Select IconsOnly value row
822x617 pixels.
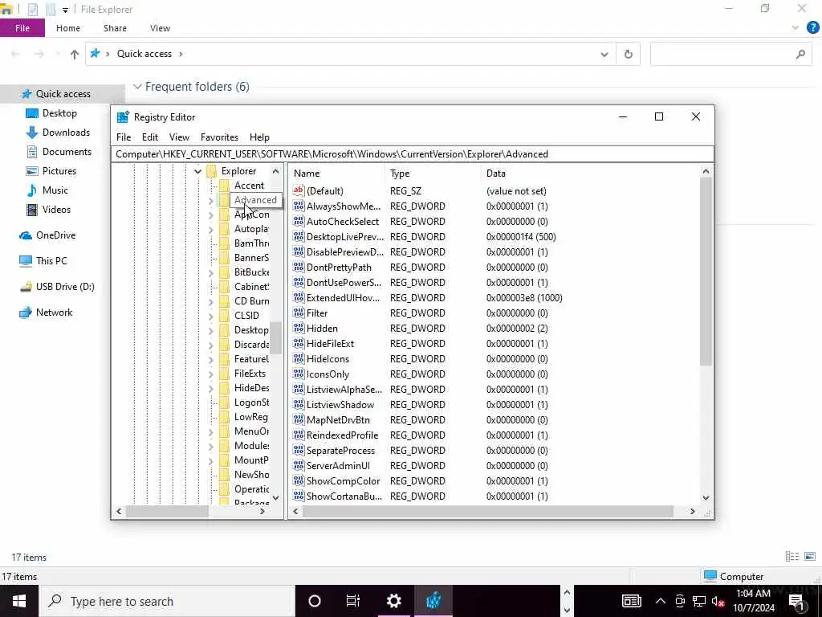tap(494, 374)
